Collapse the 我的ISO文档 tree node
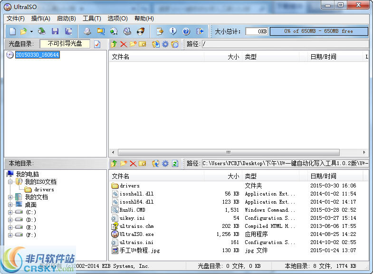 point(10,182)
